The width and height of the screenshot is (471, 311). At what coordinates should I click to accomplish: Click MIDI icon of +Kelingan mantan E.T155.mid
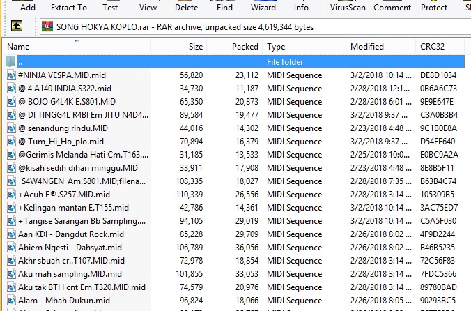click(x=11, y=207)
